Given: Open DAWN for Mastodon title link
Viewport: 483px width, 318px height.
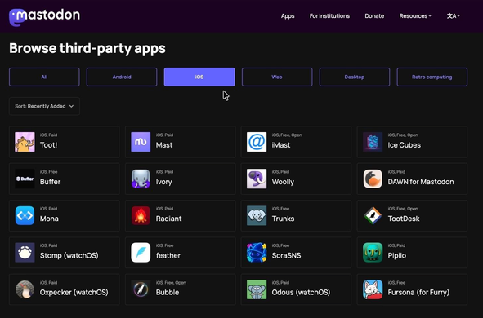Looking at the screenshot, I should [x=421, y=182].
